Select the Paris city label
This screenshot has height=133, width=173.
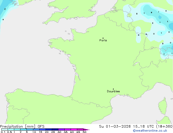[x=103, y=40]
